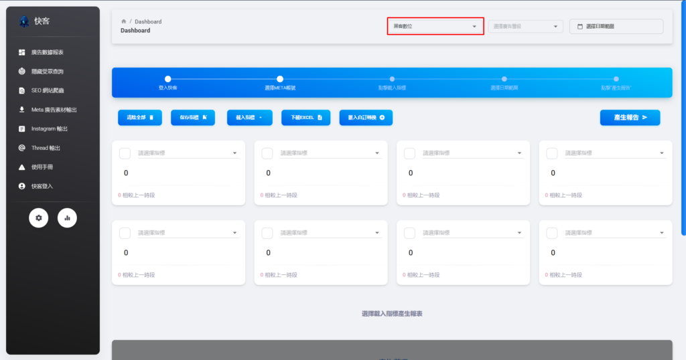Viewport: 686px width, 360px height.
Task: Click the 產生報告 button
Action: (x=630, y=117)
